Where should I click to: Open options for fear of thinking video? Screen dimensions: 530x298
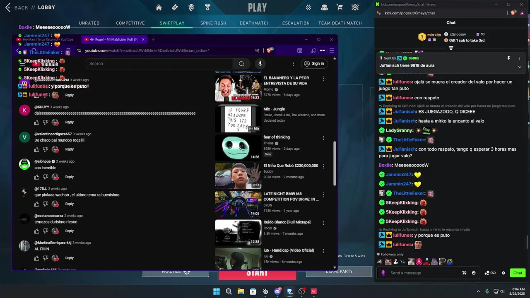(x=324, y=137)
